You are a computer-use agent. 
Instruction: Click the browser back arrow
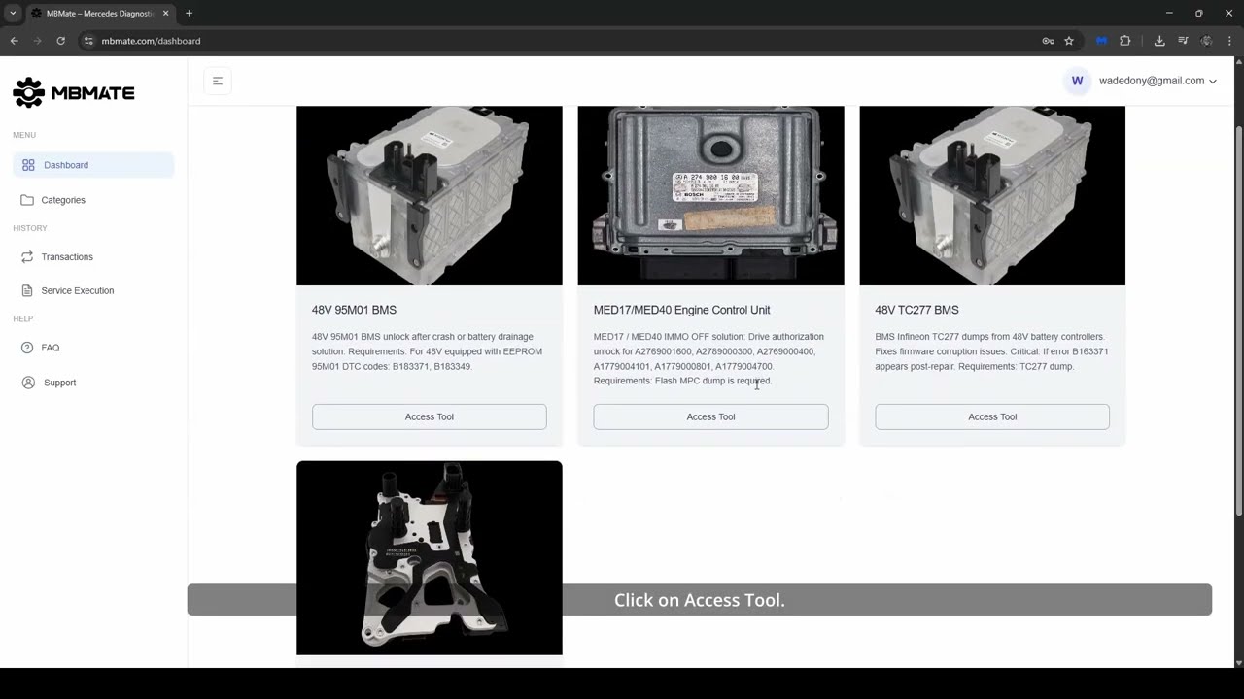[14, 41]
